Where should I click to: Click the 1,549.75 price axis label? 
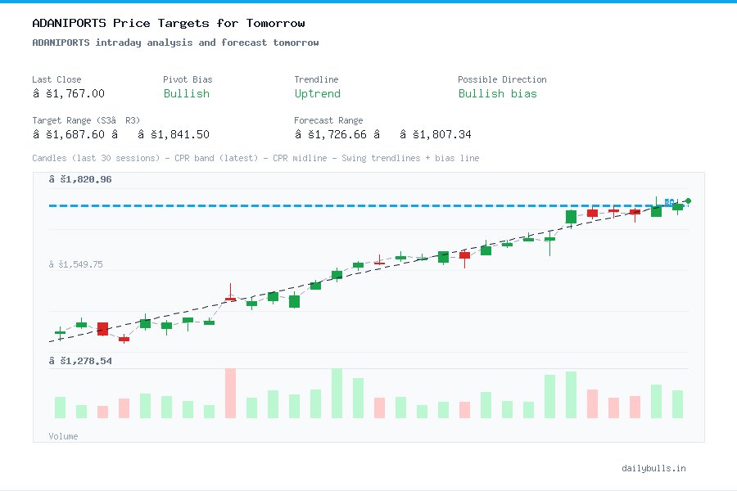pyautogui.click(x=75, y=264)
